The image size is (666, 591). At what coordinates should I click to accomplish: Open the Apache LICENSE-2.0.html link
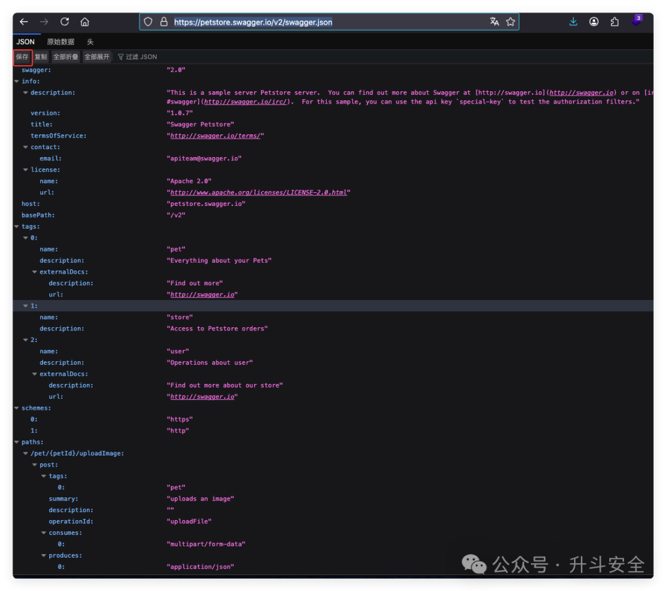tap(258, 192)
